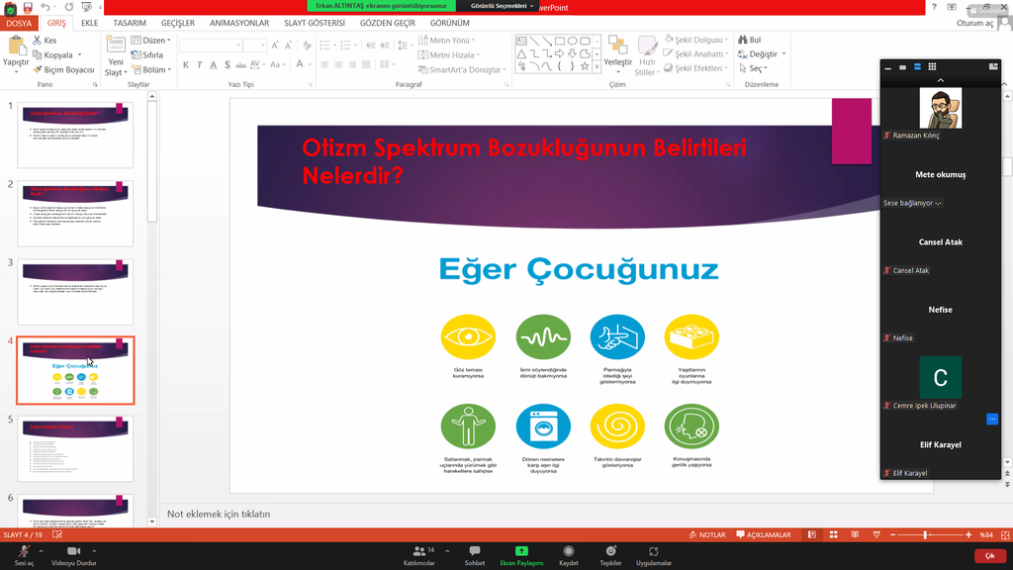This screenshot has width=1013, height=570.
Task: Open the Sohbet chat panel
Action: point(475,551)
